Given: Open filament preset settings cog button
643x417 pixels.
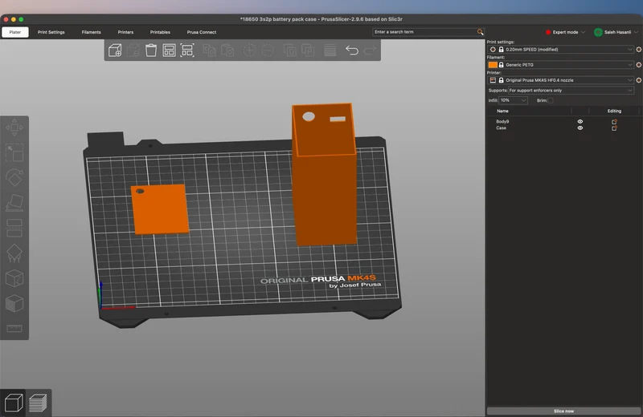Looking at the screenshot, I should tap(638, 65).
